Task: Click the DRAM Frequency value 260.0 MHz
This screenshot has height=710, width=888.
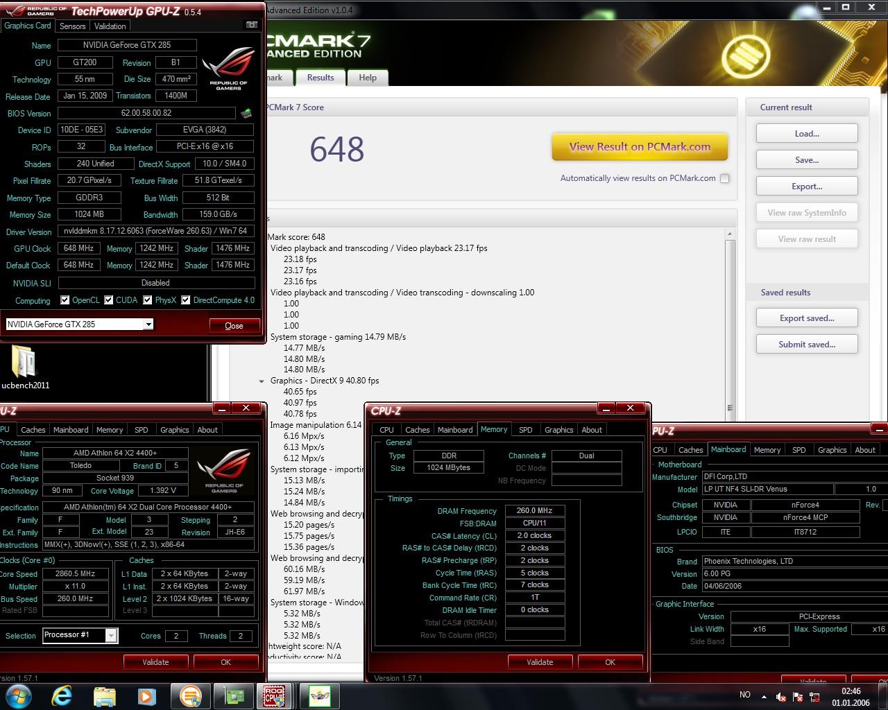Action: (534, 510)
